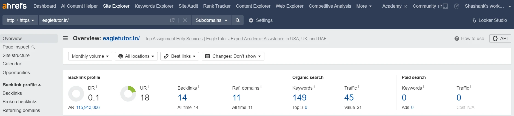The width and height of the screenshot is (514, 116).
Task: Open organic Traffic value 45
Action: coord(349,97)
